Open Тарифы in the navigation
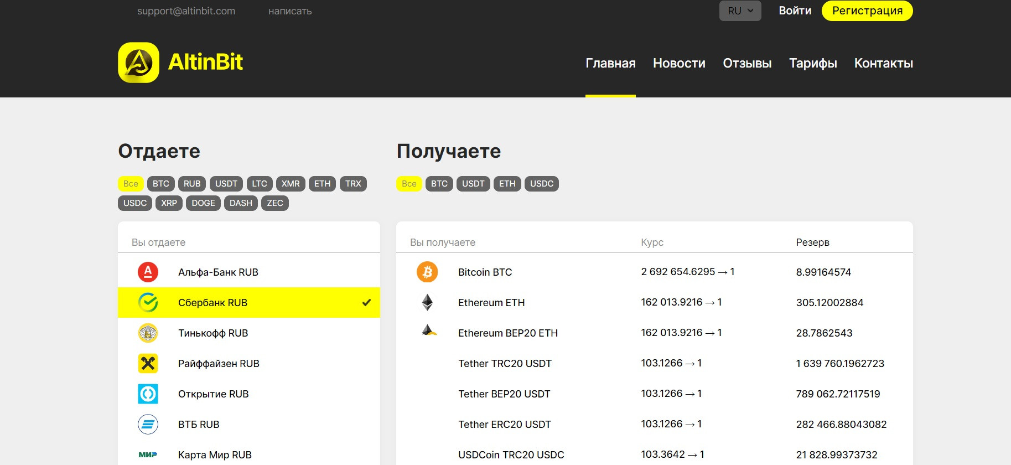This screenshot has height=465, width=1011. (813, 63)
